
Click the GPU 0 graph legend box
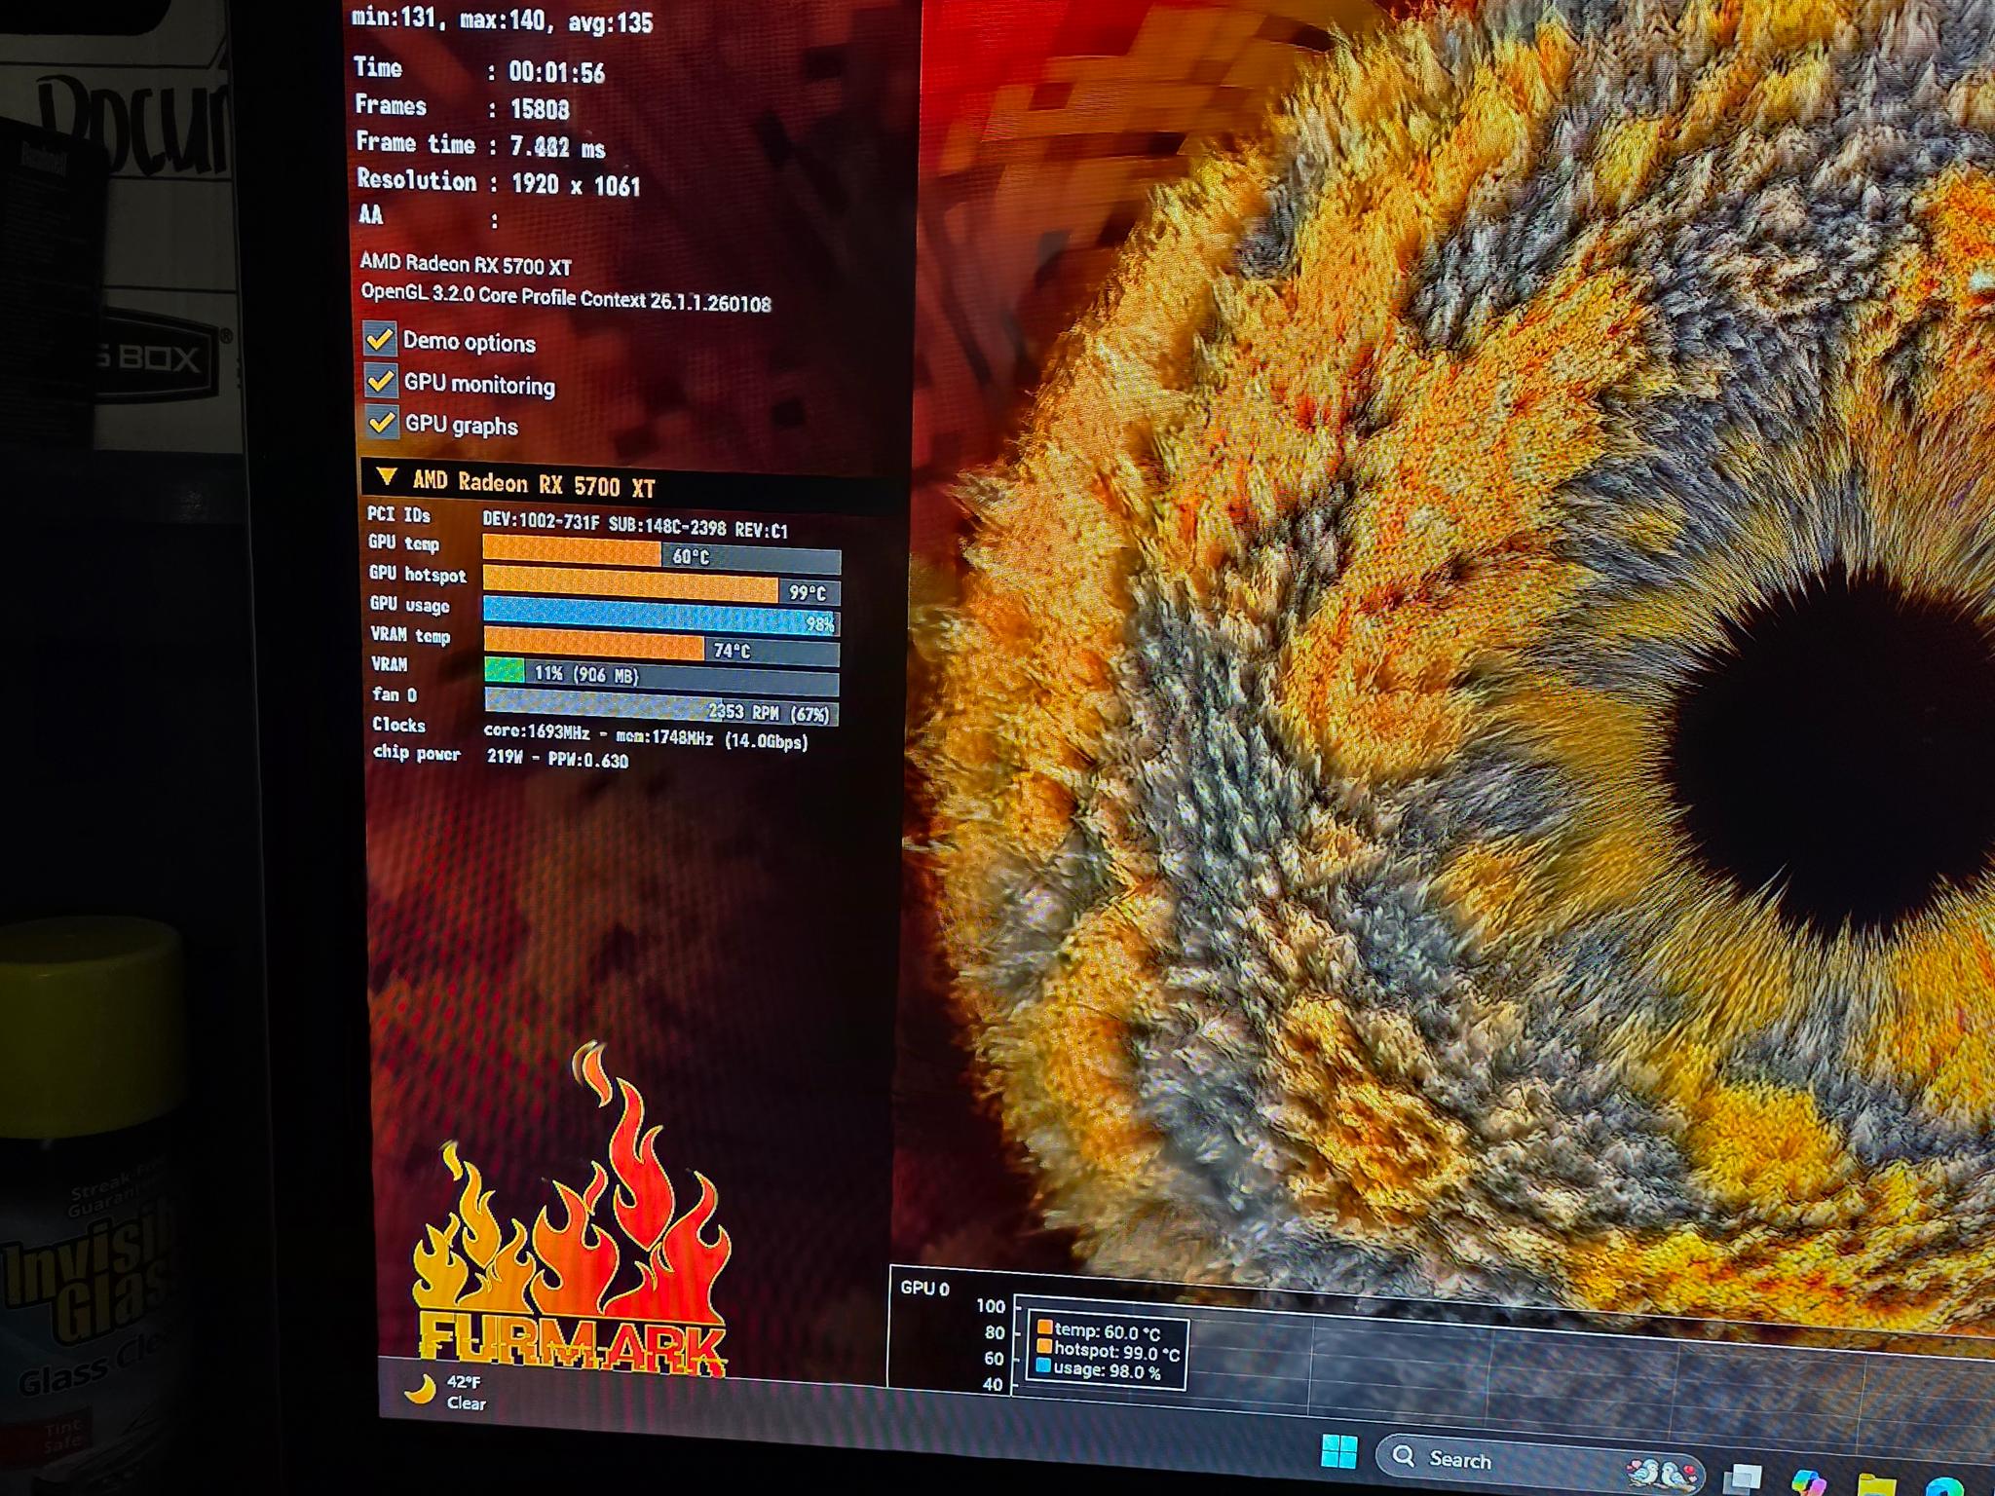click(1108, 1348)
